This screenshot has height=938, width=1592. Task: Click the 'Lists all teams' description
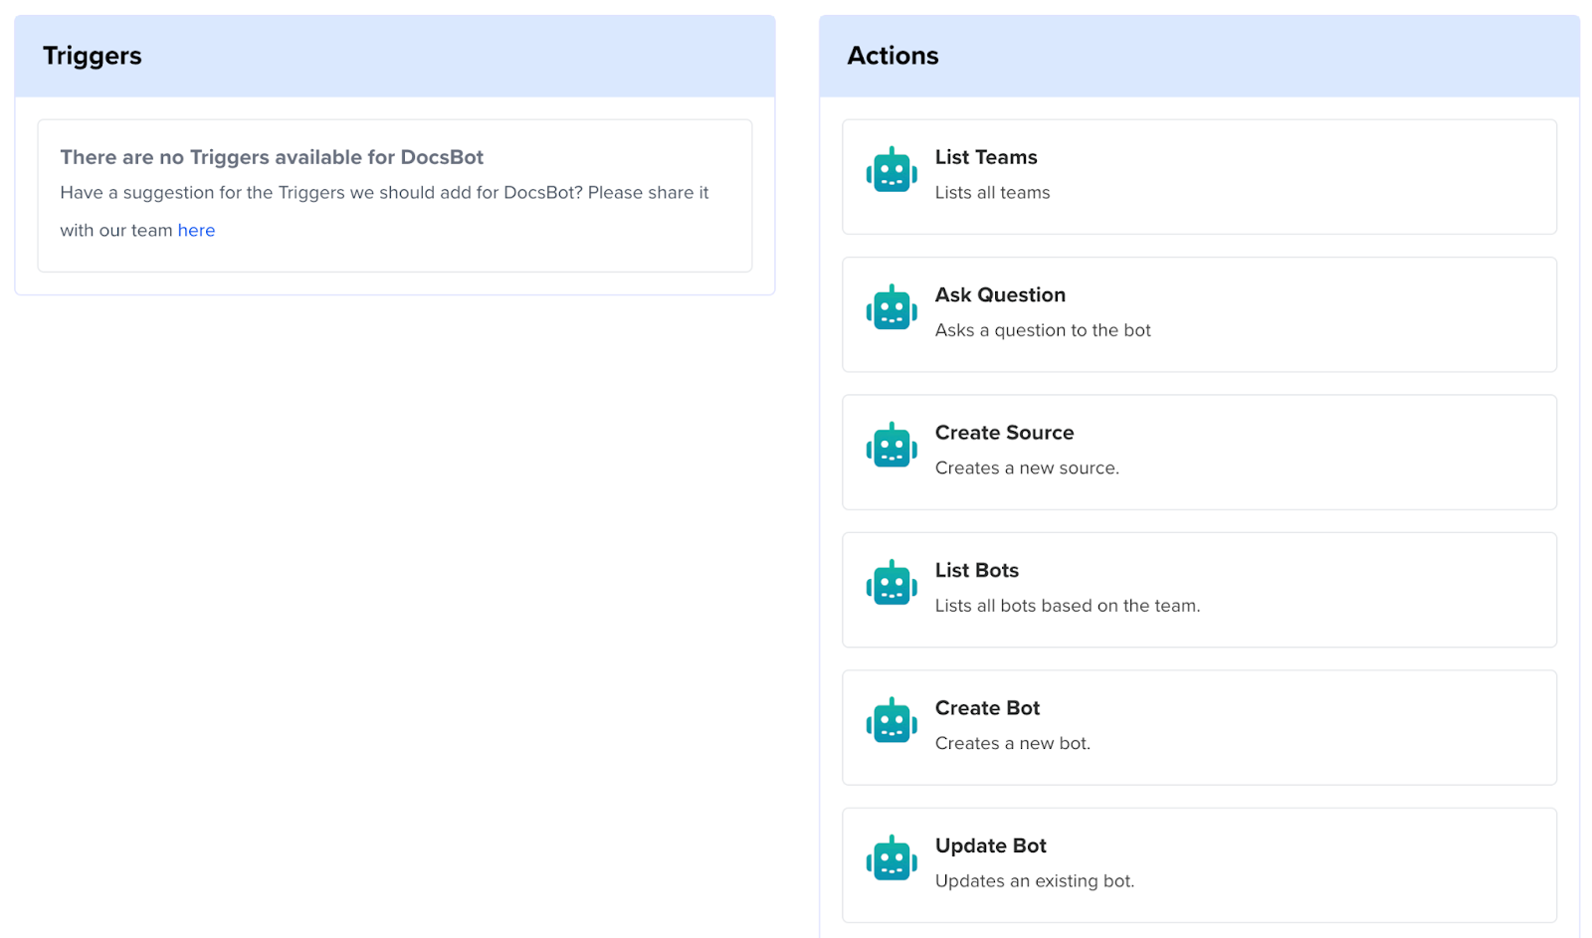(x=992, y=193)
